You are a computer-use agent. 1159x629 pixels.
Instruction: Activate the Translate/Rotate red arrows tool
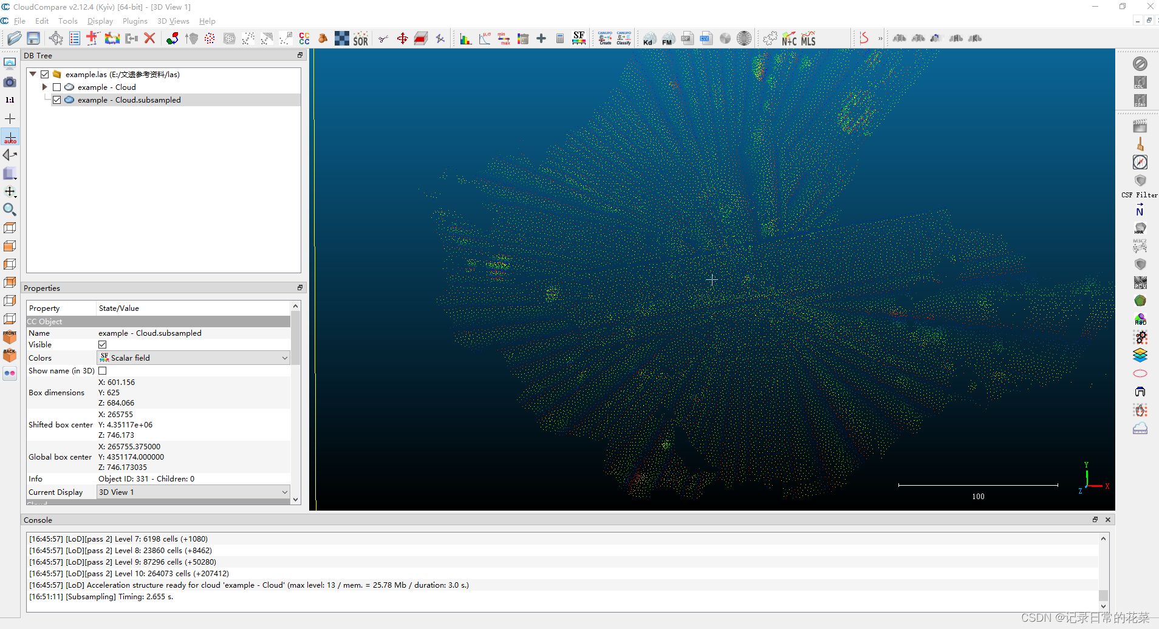click(402, 38)
